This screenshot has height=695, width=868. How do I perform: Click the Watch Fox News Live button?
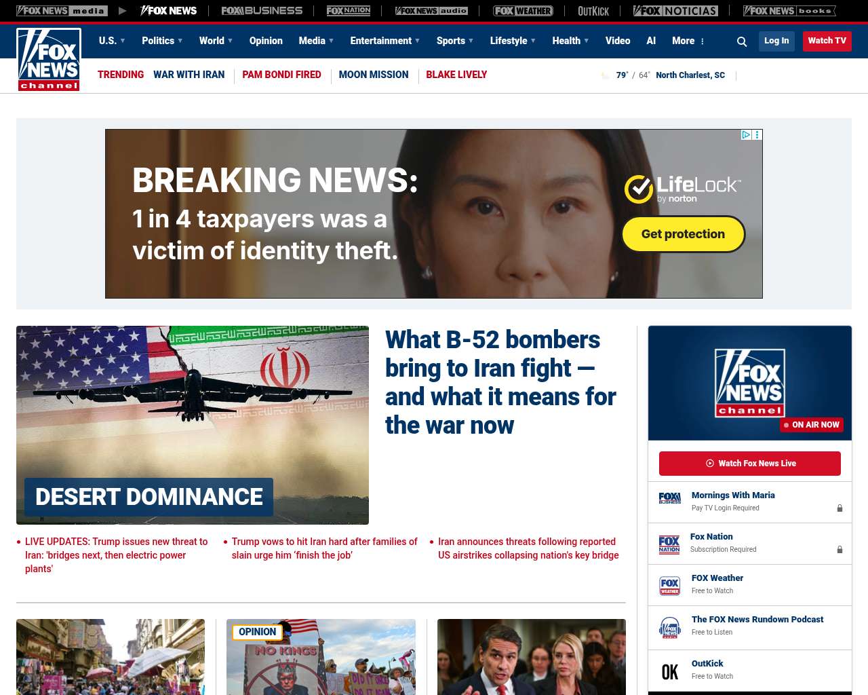[749, 464]
